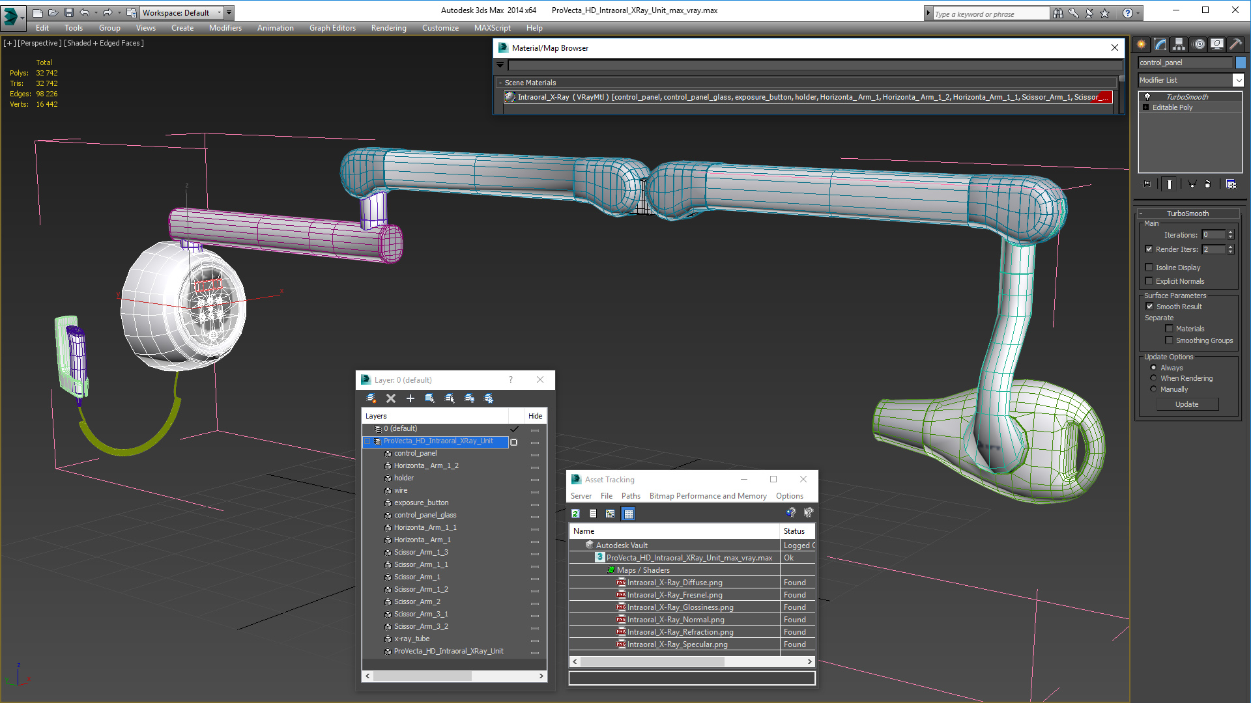
Task: Click the TurboSmooth Update button
Action: tap(1187, 404)
